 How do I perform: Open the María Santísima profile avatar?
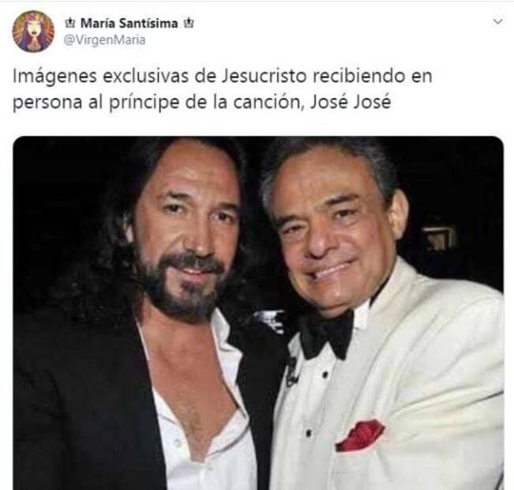(33, 32)
